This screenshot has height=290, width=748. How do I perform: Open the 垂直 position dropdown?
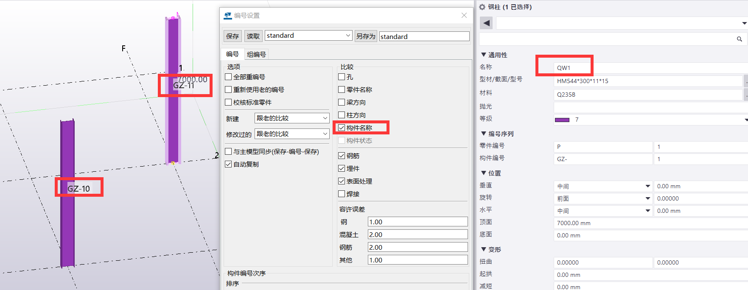coord(648,186)
